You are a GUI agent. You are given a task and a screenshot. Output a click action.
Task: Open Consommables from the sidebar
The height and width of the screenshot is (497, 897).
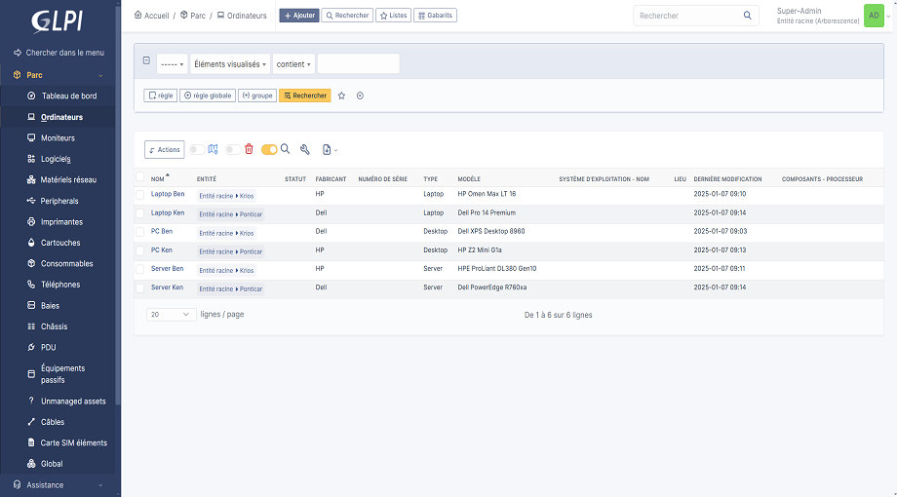tap(66, 264)
